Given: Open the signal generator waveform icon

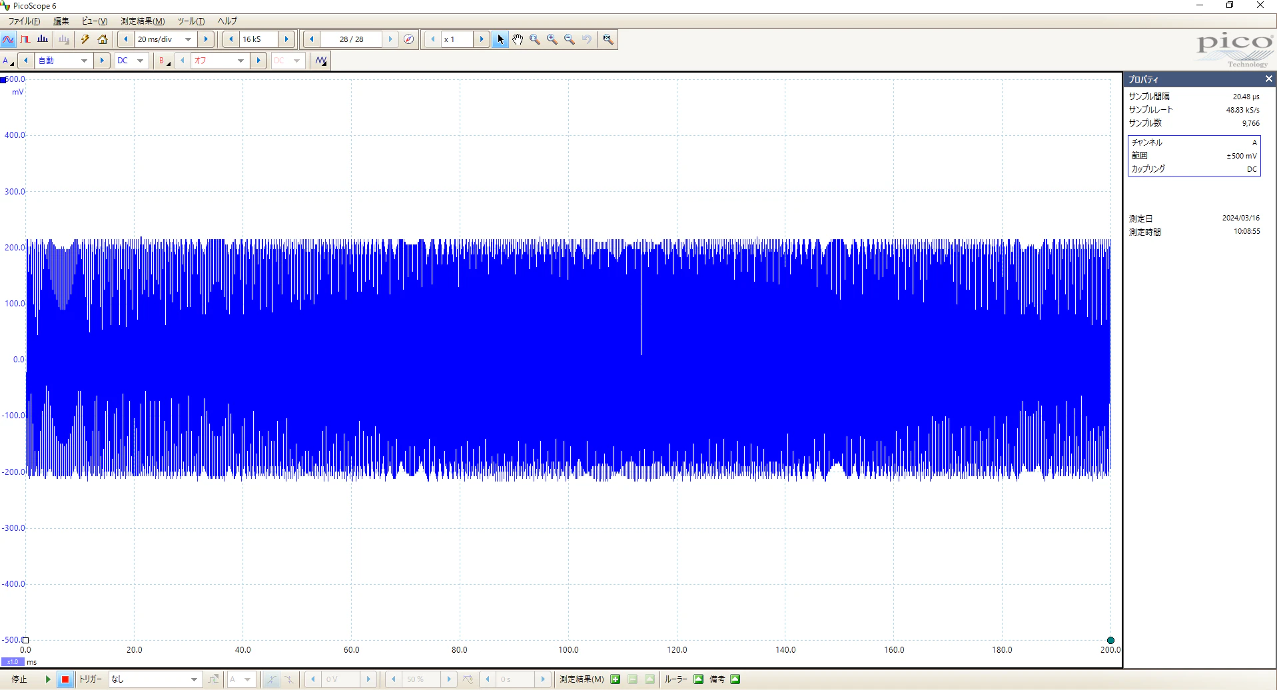Looking at the screenshot, I should pos(321,61).
